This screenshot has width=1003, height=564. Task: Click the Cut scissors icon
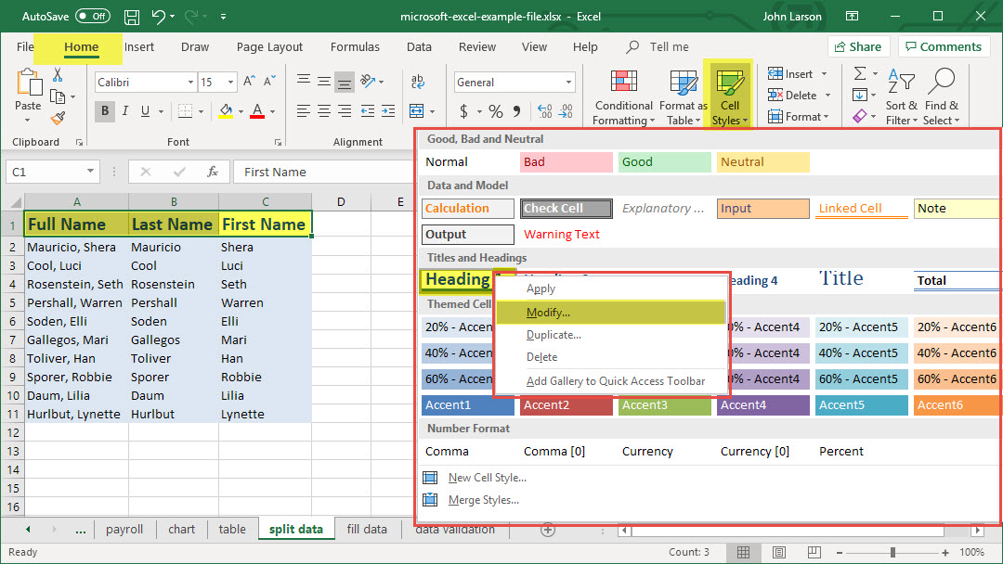point(58,75)
